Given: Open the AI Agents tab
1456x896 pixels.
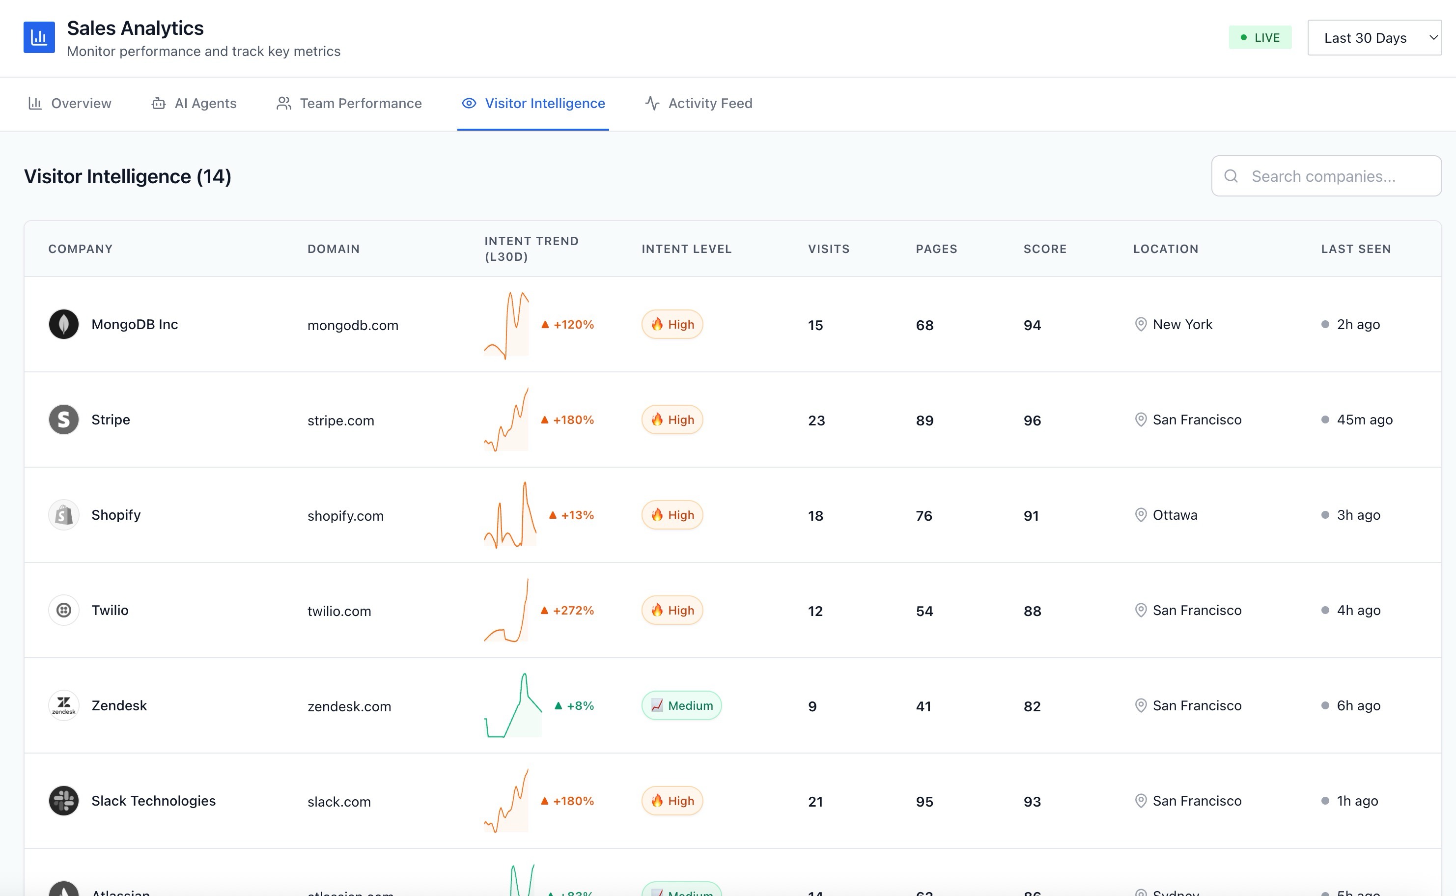Looking at the screenshot, I should pyautogui.click(x=194, y=104).
